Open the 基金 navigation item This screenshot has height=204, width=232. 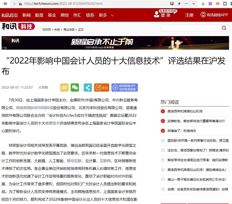(52, 15)
